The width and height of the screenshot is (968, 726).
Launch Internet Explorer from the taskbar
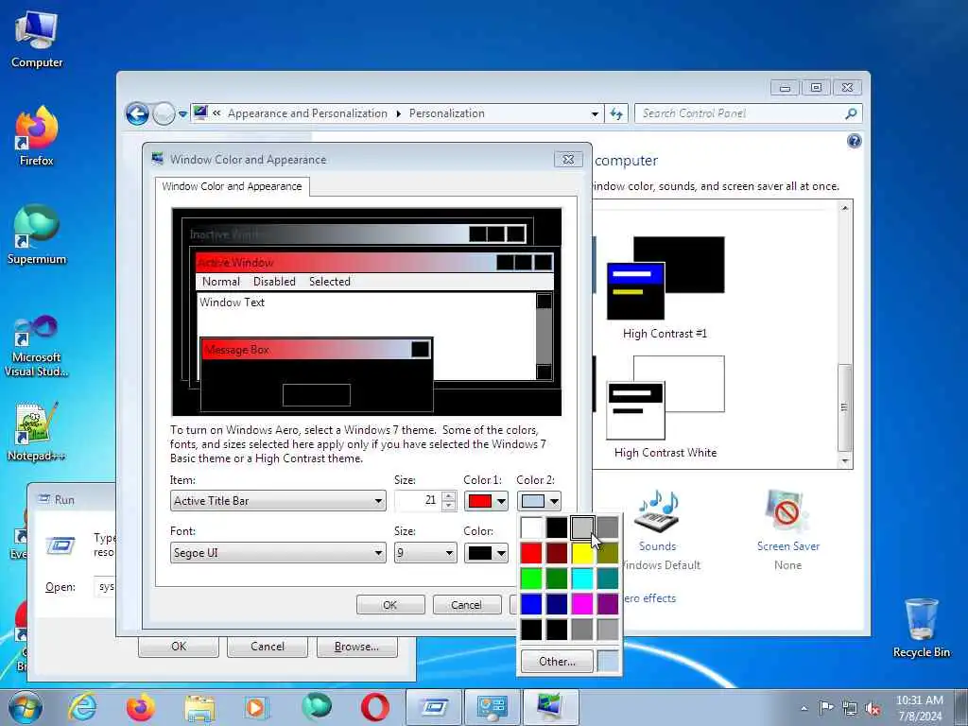click(x=82, y=707)
